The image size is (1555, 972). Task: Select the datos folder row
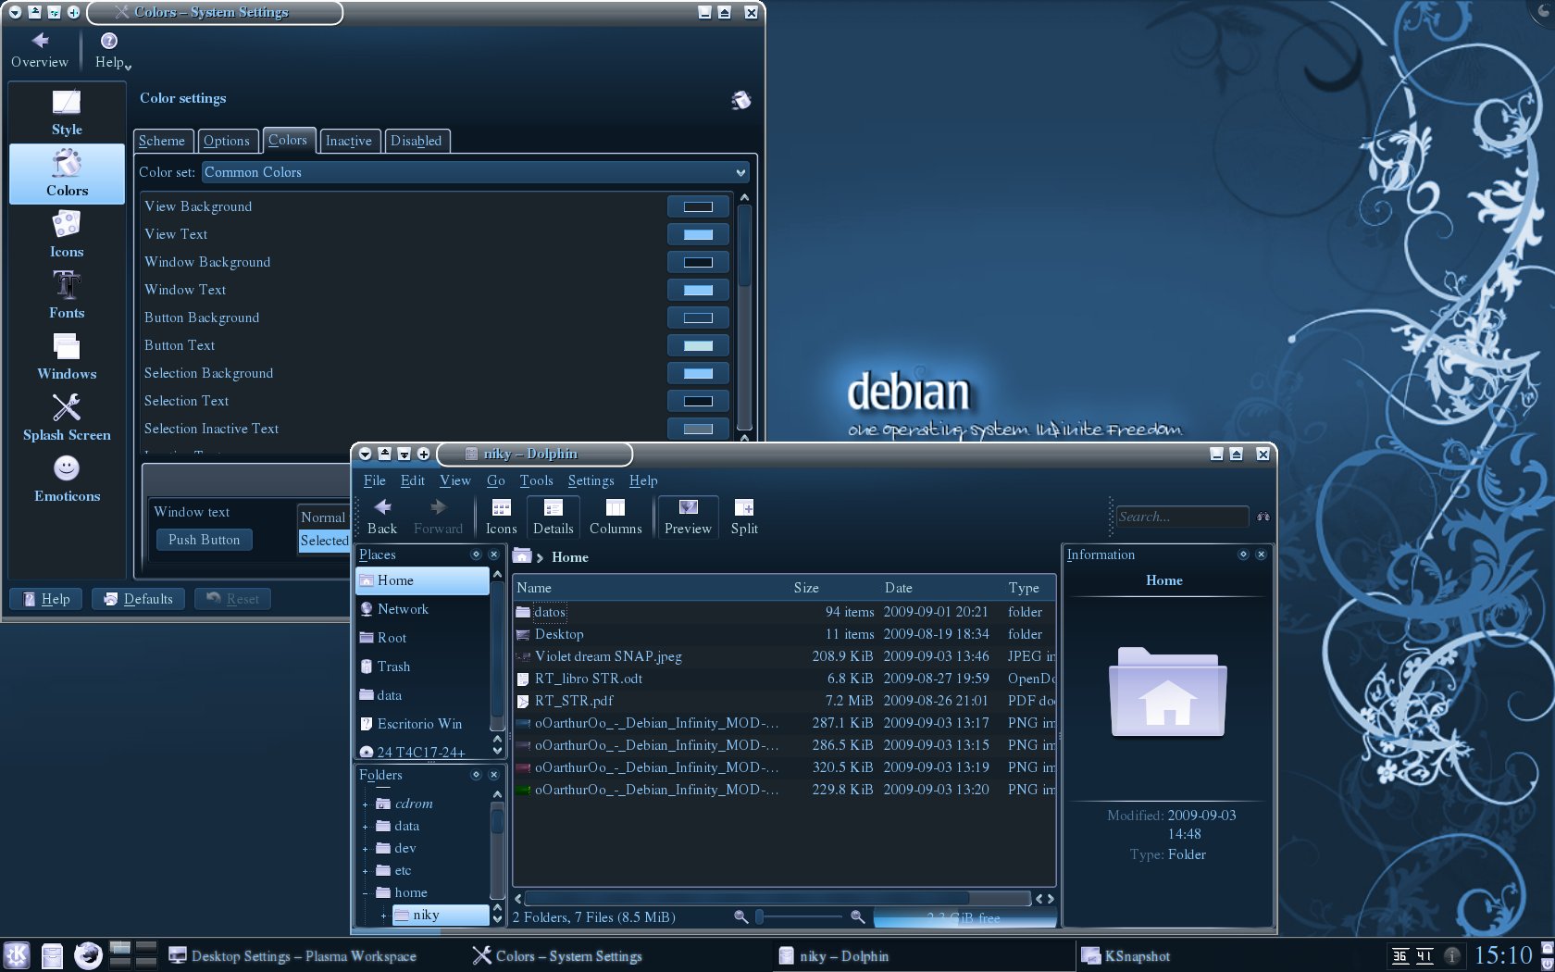pos(784,612)
